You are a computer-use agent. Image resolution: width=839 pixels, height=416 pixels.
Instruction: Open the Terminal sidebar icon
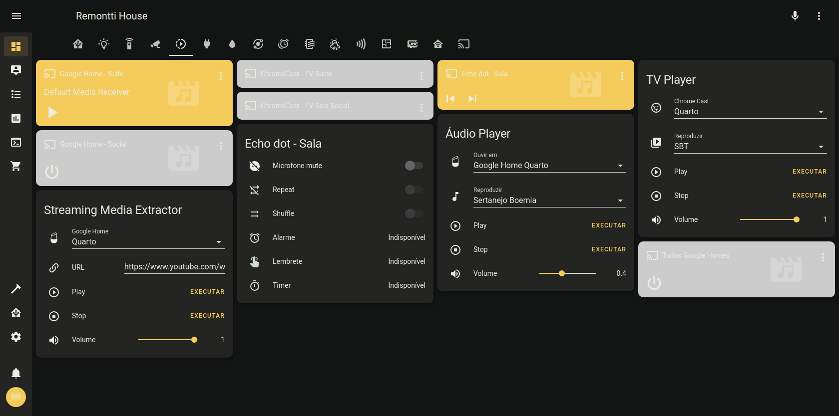tap(16, 142)
